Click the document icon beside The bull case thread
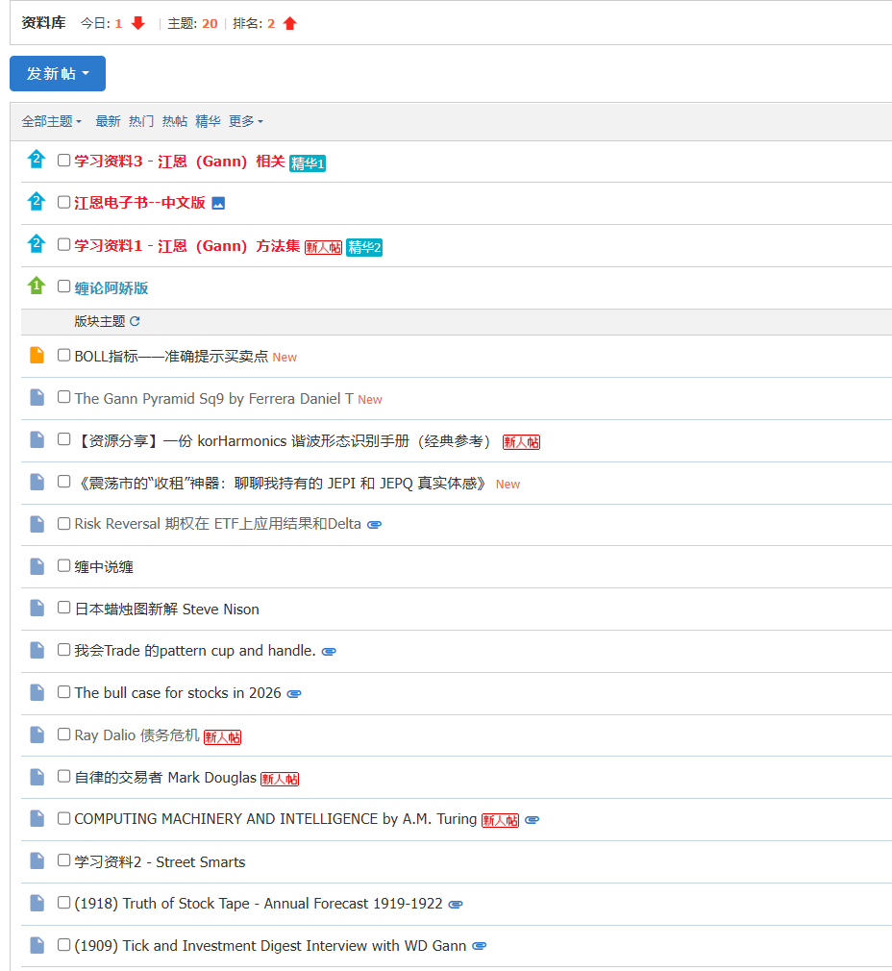Image resolution: width=892 pixels, height=971 pixels. point(37,691)
